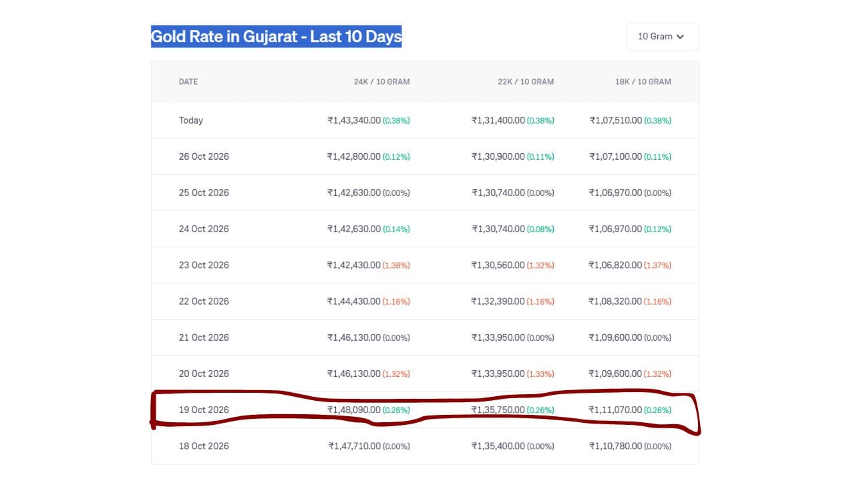
Task: Click the 18K price ₹1,10,780.00
Action: (616, 446)
